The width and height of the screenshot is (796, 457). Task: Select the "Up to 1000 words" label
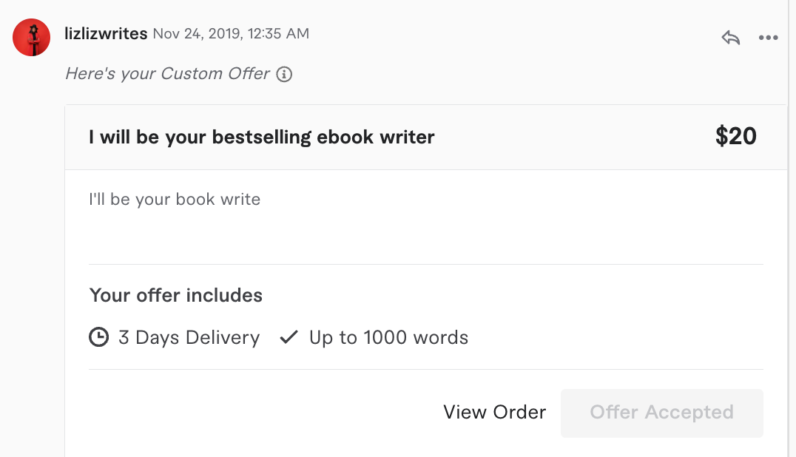(388, 338)
